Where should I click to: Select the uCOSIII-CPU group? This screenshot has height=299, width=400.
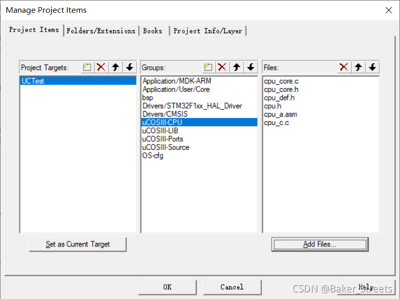(199, 122)
